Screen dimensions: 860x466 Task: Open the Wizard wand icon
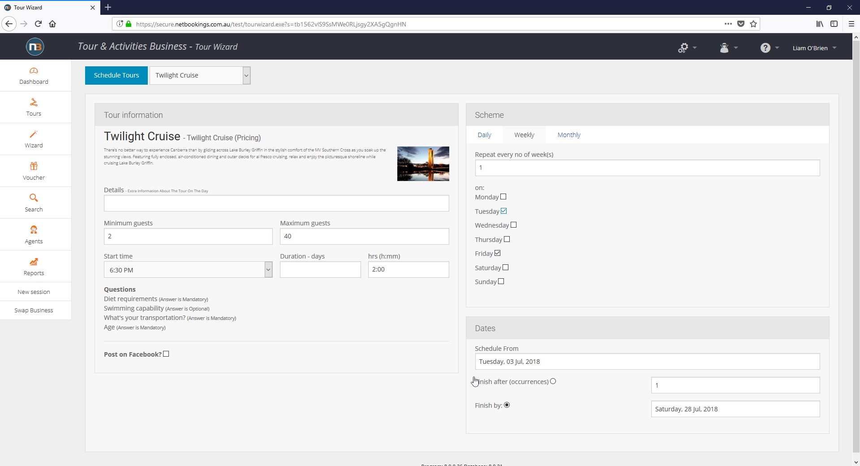(x=34, y=134)
